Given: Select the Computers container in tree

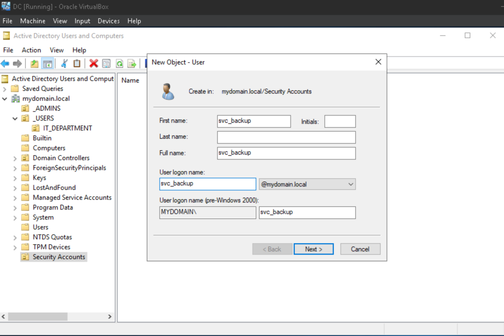Looking at the screenshot, I should coord(49,148).
